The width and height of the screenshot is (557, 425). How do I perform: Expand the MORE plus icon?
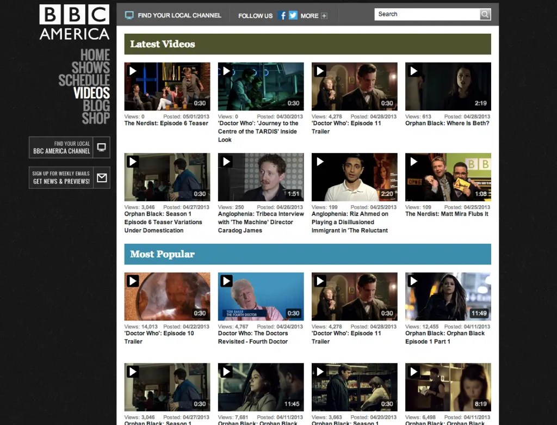tap(324, 16)
